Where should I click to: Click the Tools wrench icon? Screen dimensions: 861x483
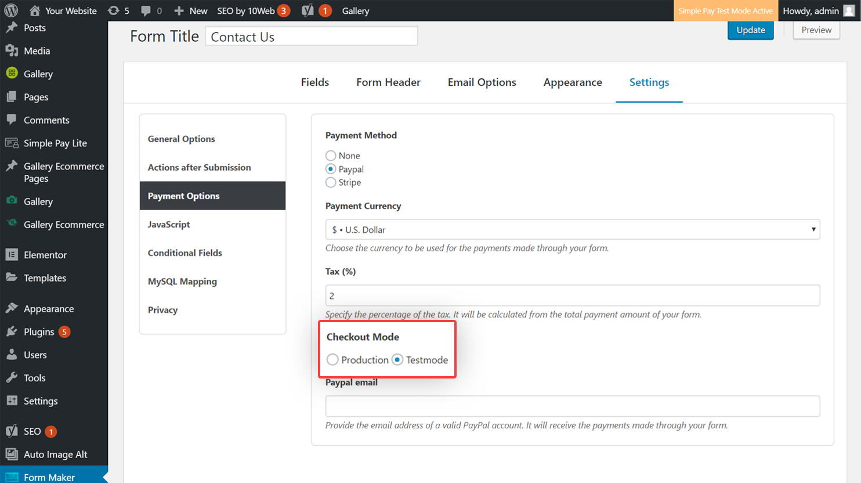12,377
